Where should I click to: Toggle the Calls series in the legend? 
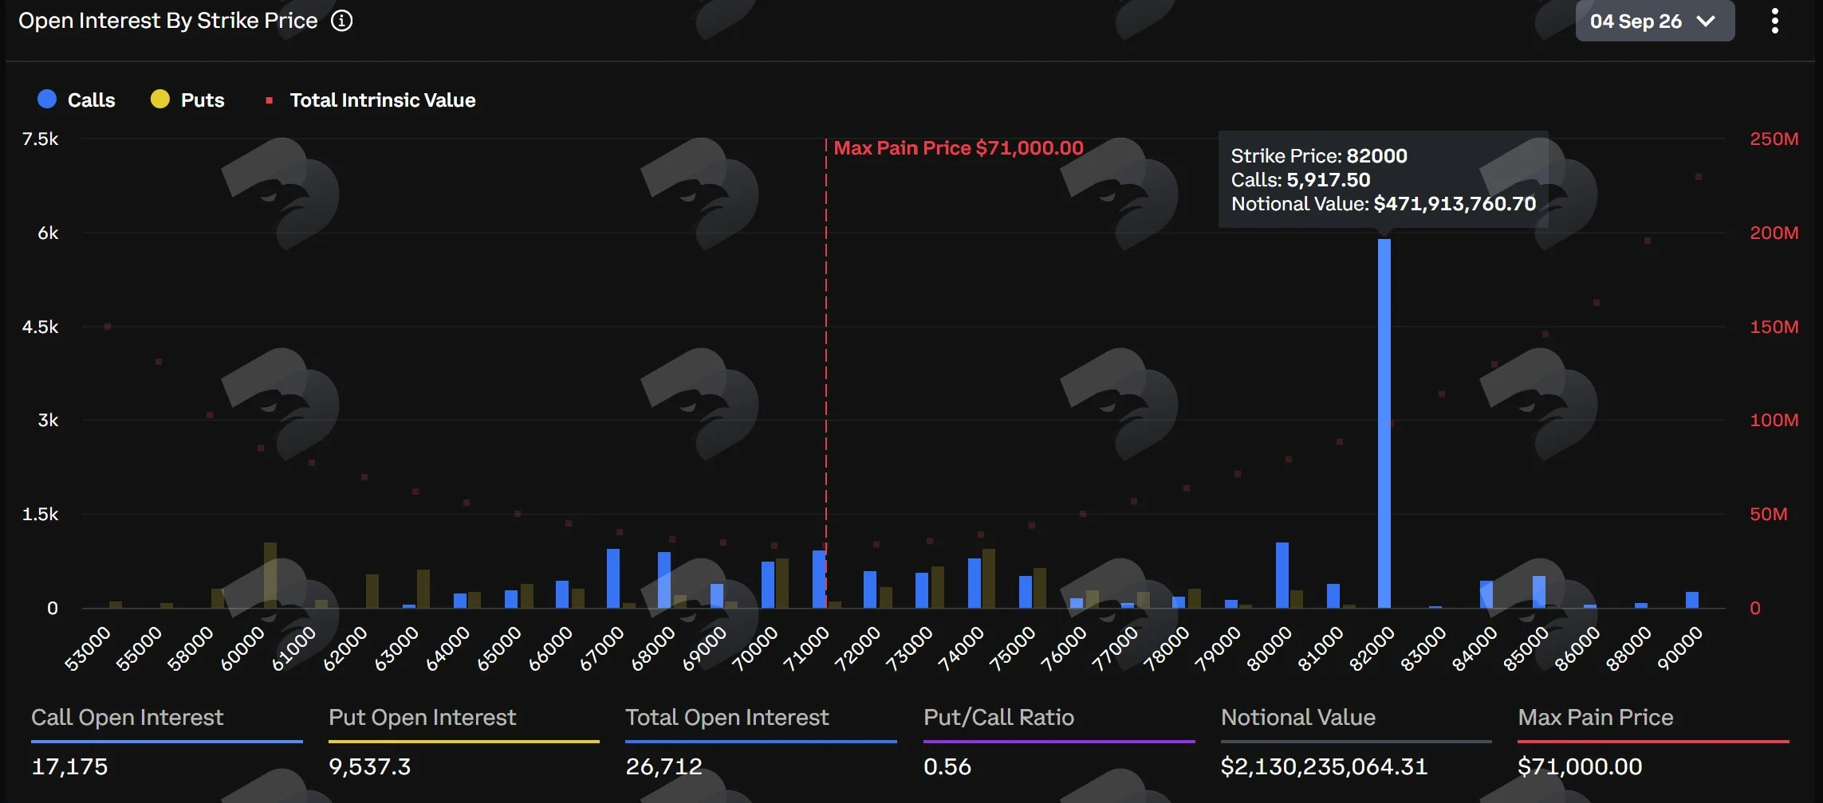coord(77,100)
